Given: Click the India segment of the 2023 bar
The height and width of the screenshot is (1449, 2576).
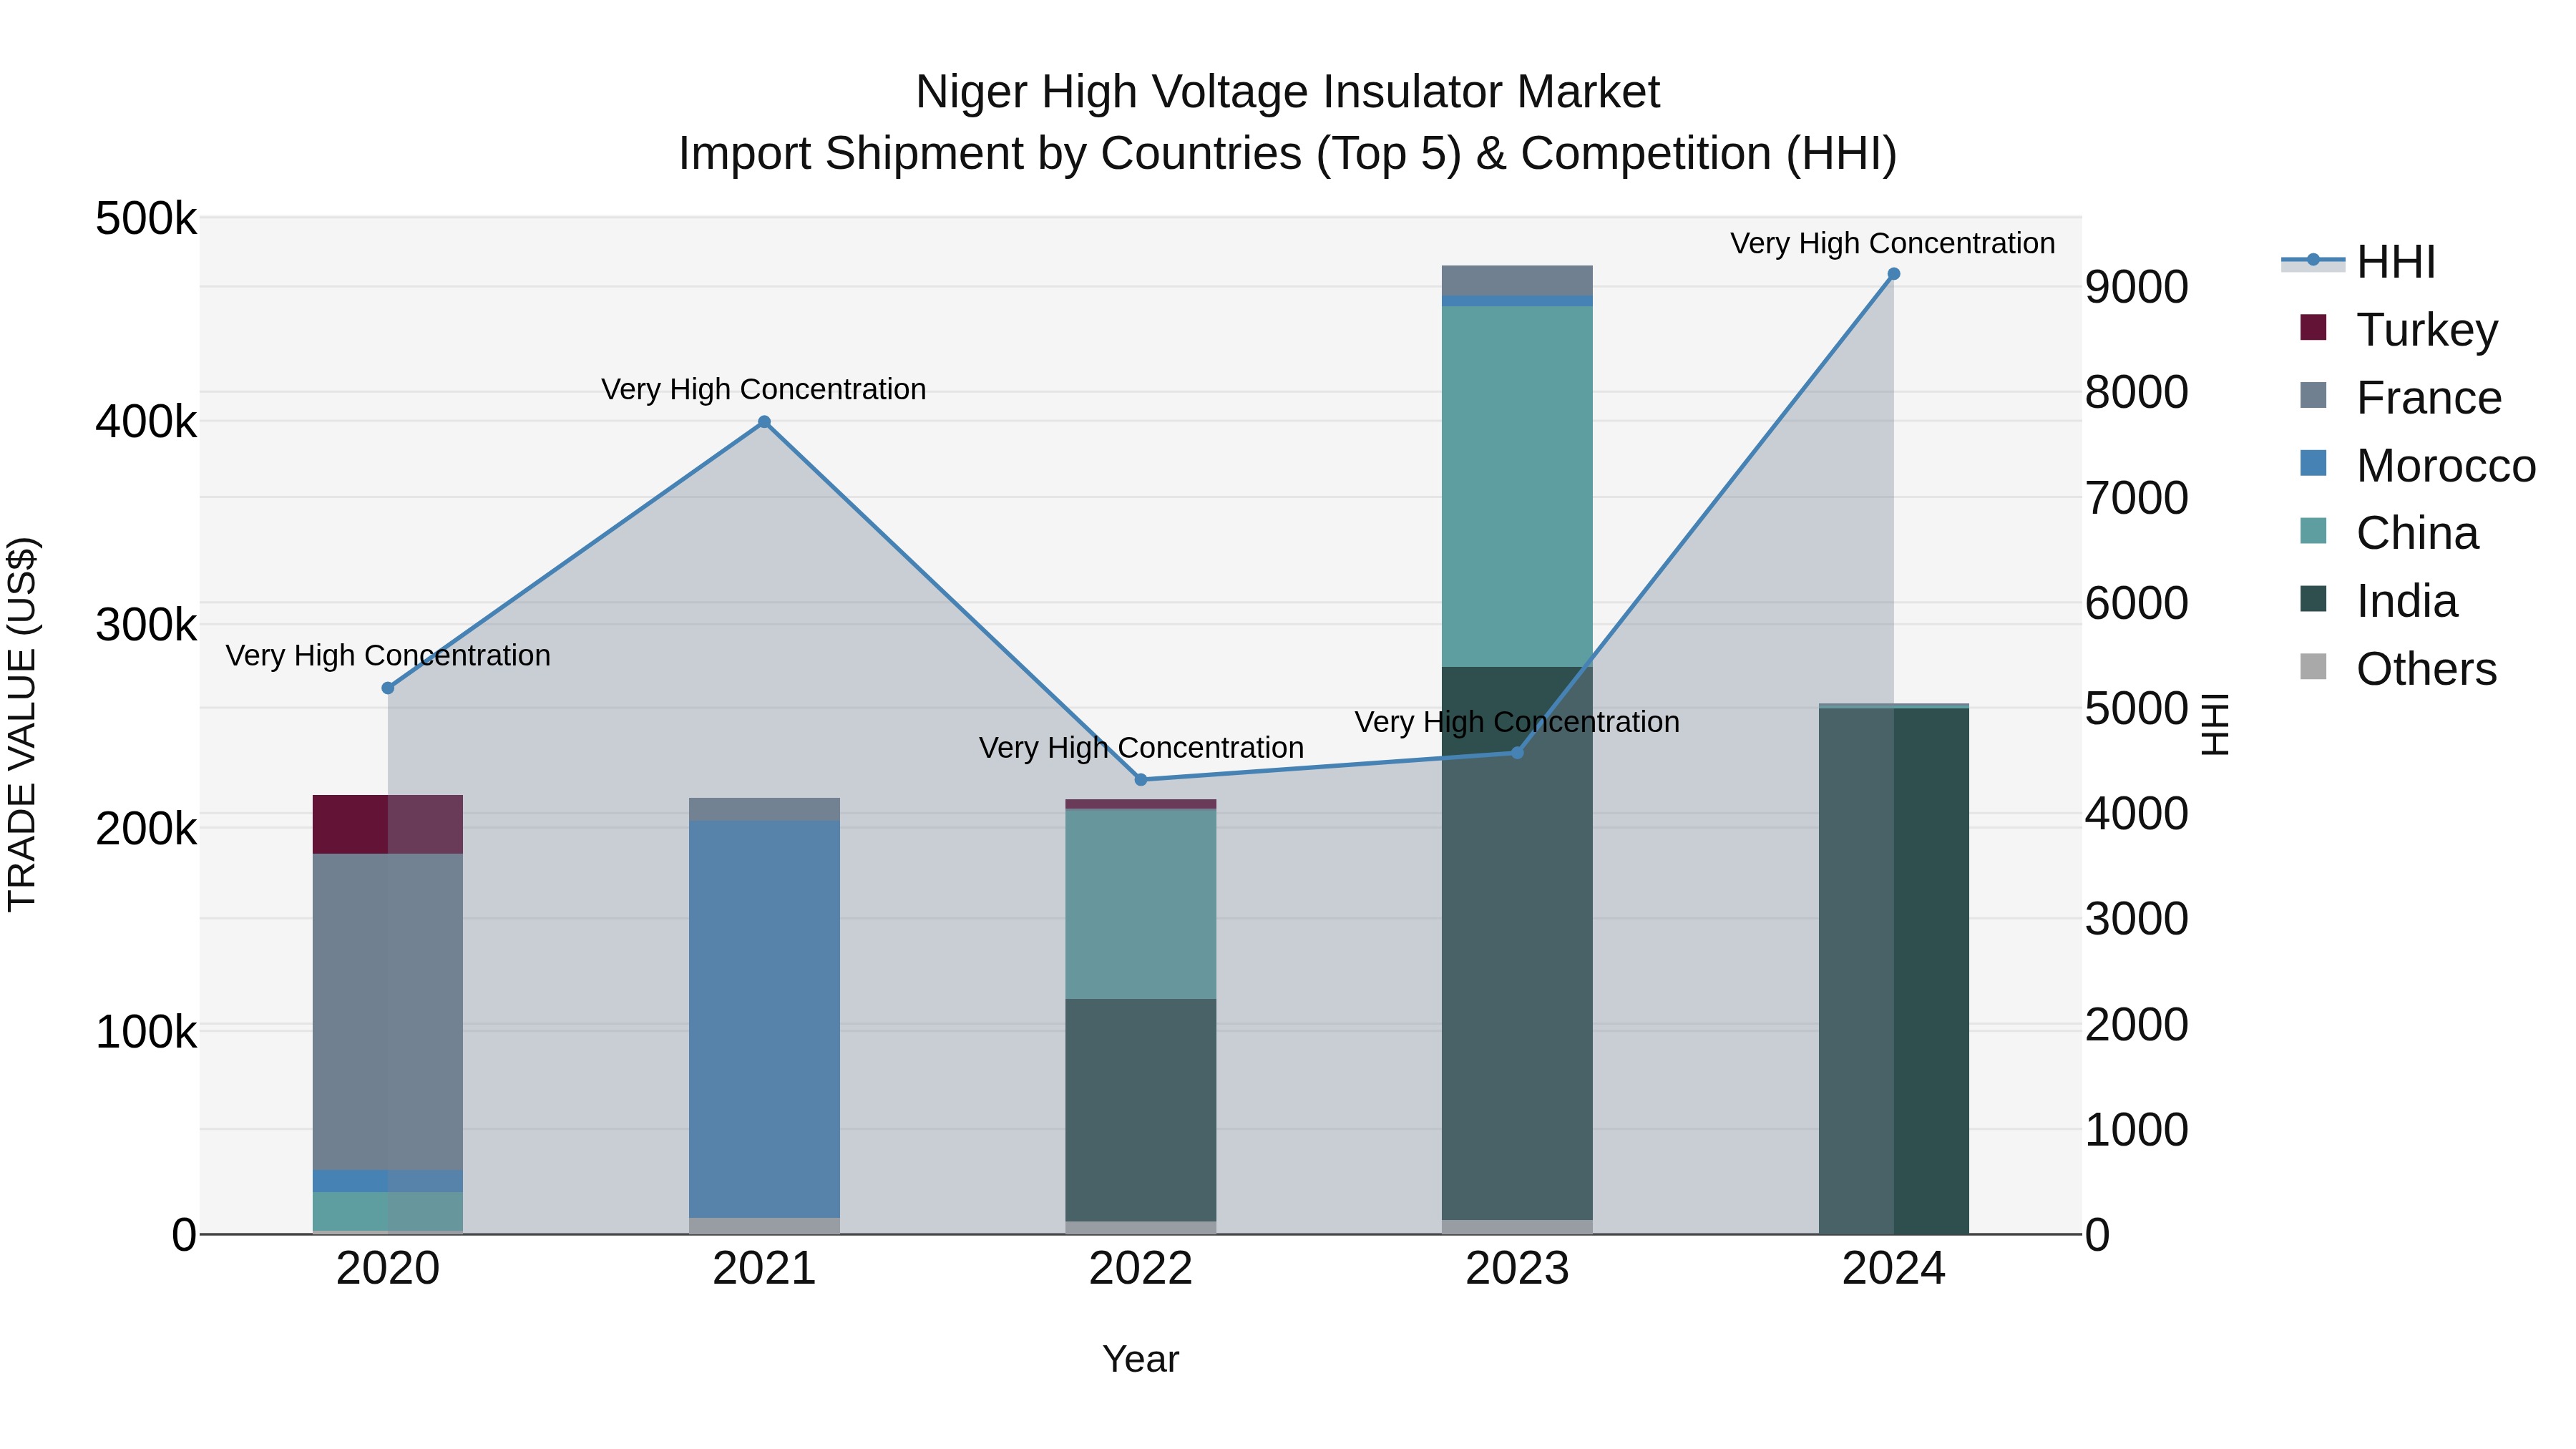Looking at the screenshot, I should (x=1517, y=943).
